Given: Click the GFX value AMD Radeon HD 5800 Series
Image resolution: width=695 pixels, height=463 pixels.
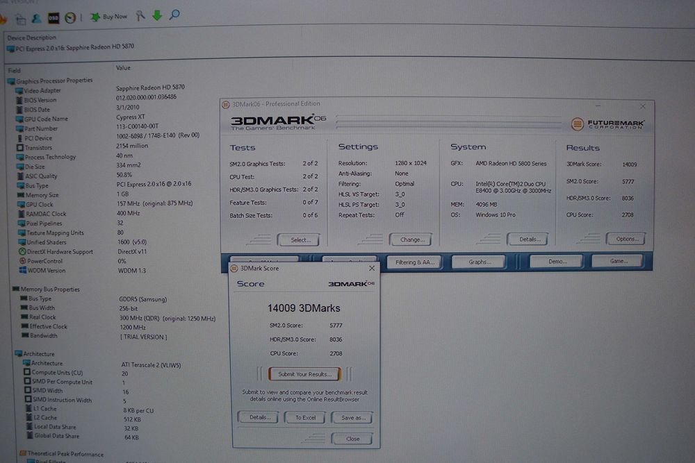Looking at the screenshot, I should (x=511, y=163).
